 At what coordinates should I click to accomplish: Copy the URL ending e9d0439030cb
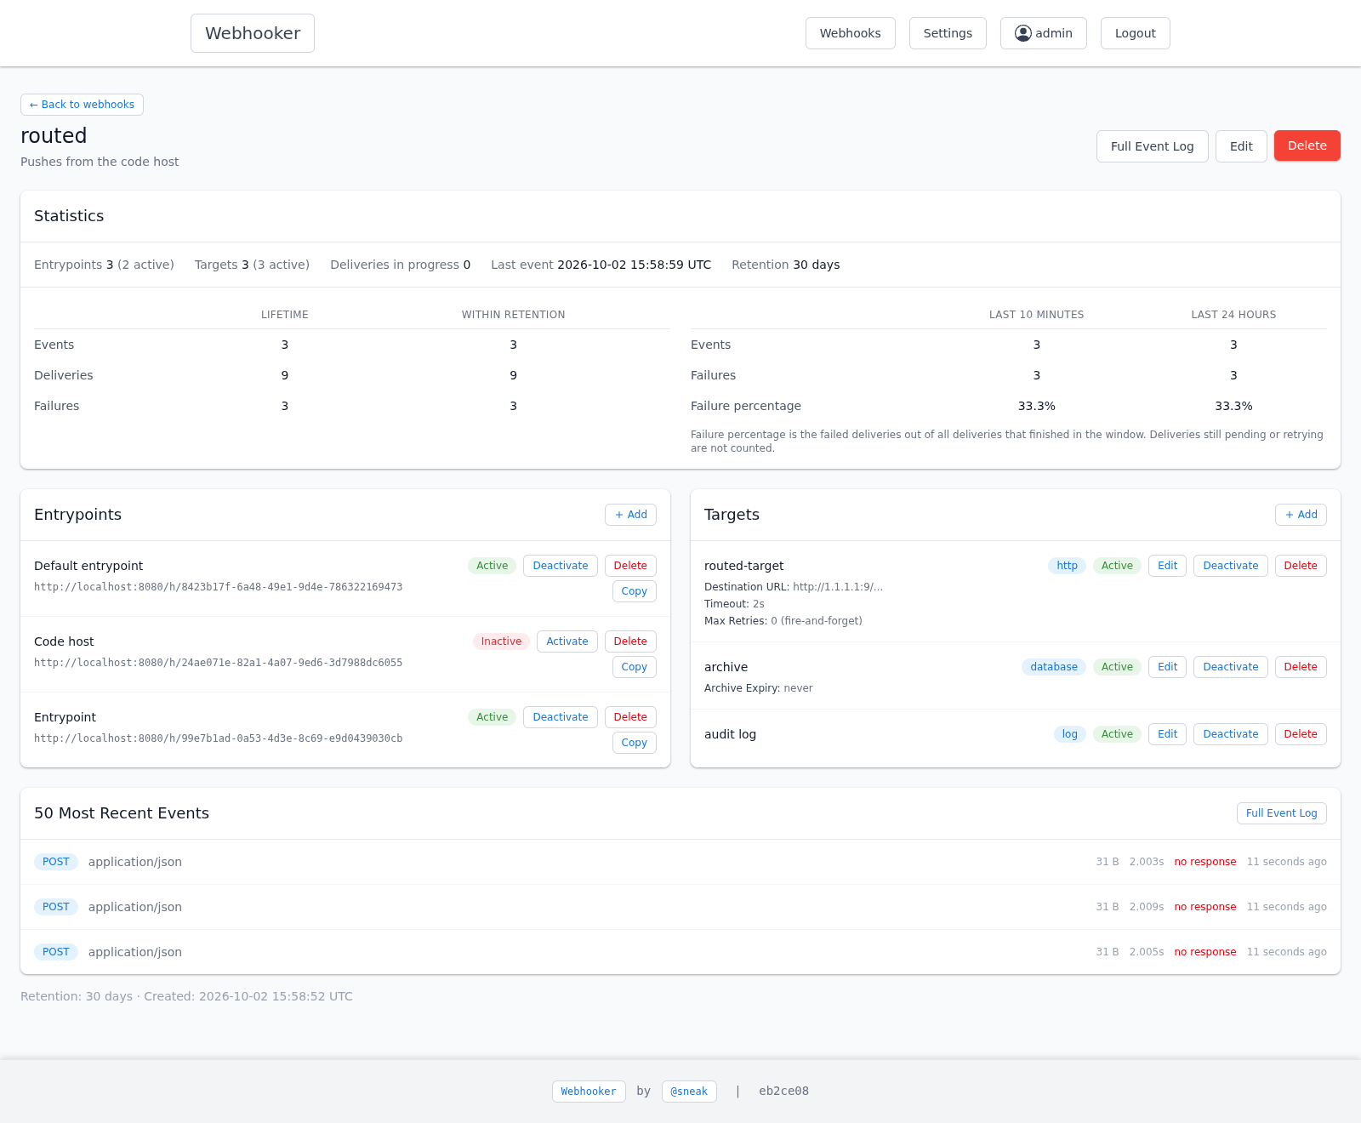(x=634, y=743)
